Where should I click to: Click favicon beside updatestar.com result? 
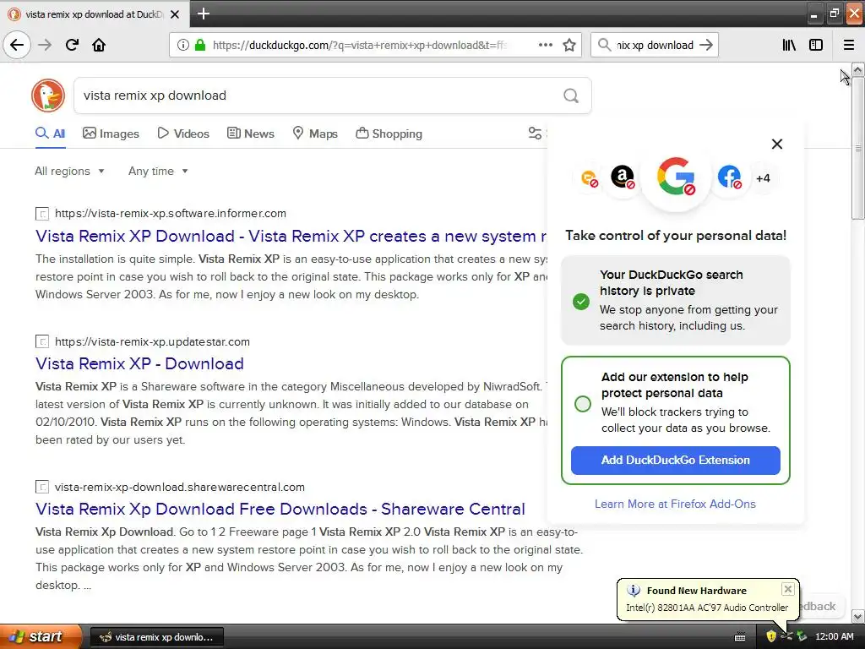click(x=42, y=341)
